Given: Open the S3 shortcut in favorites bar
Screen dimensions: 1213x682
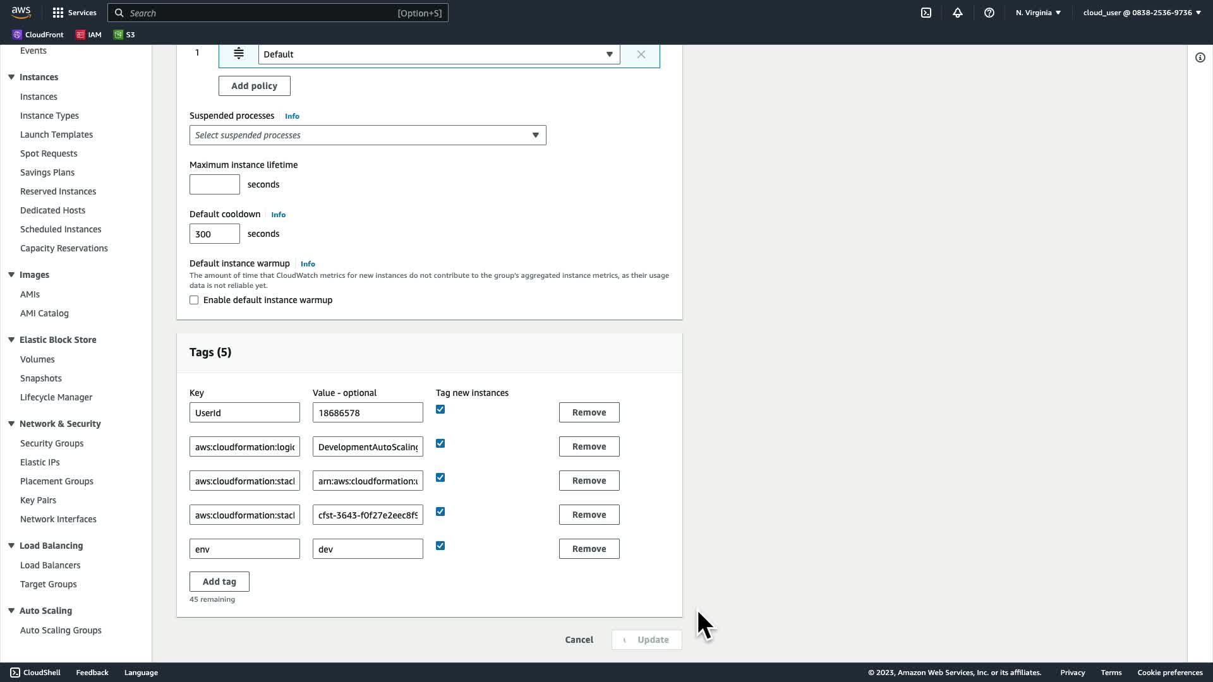Looking at the screenshot, I should 124,35.
